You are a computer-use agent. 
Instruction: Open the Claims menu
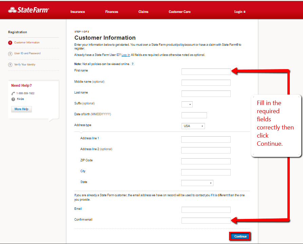(144, 12)
